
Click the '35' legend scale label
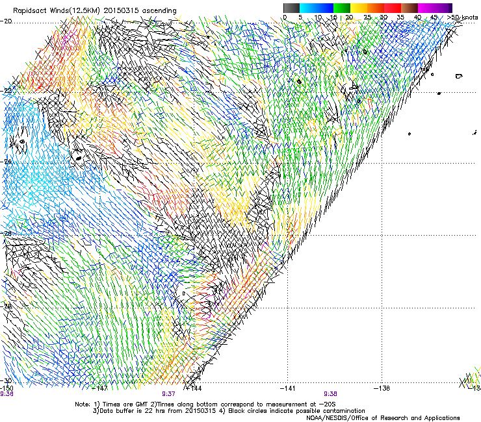tap(400, 18)
